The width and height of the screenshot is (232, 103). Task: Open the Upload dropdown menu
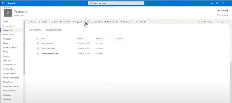coord(44,22)
